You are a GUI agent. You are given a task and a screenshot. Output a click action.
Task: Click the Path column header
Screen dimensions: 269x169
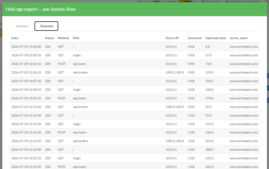(x=76, y=38)
